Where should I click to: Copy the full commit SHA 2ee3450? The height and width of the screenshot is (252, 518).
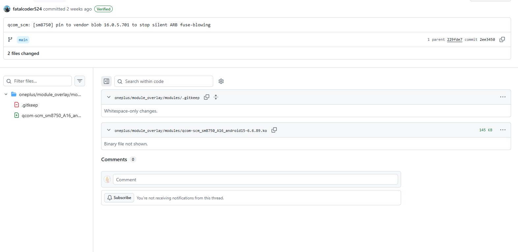click(502, 39)
